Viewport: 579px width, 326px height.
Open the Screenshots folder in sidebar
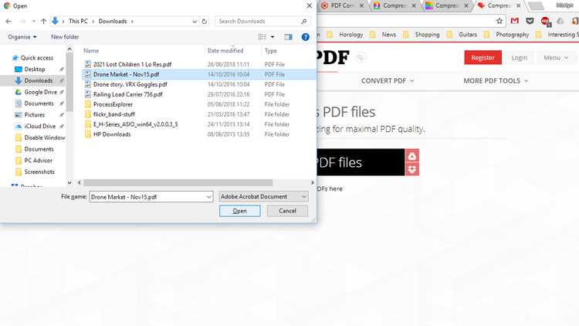pos(39,171)
